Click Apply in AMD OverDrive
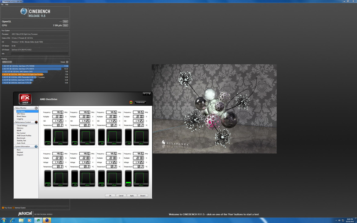Screen dimensions: 357x223 132,196
